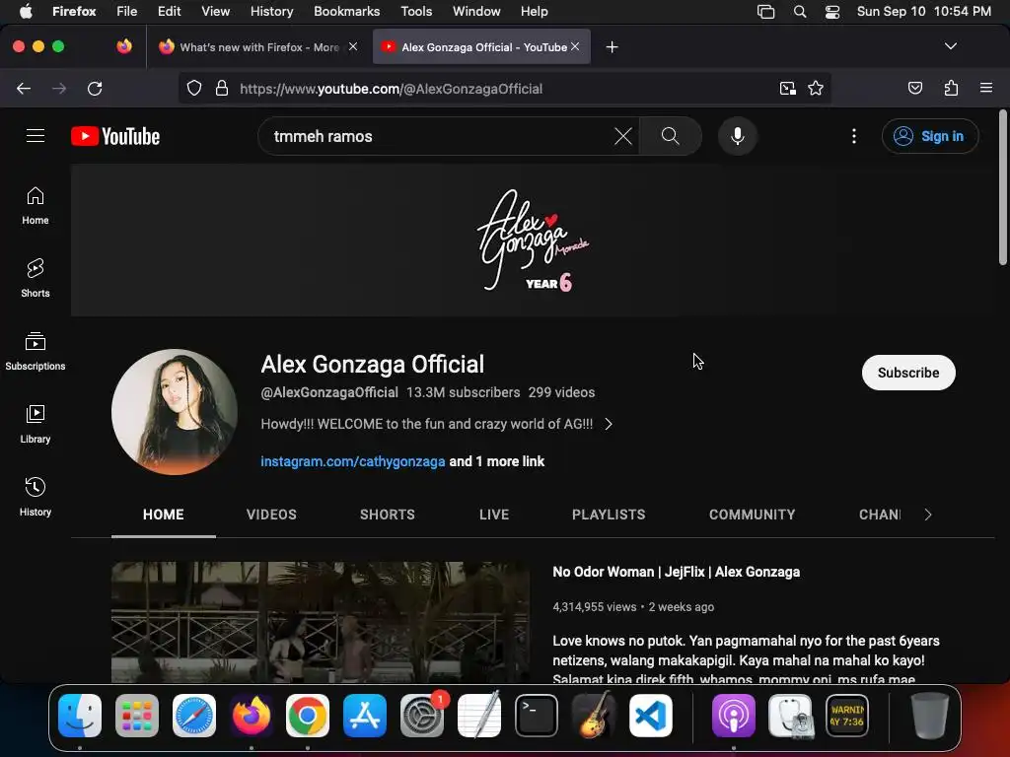
Task: Open Library in sidebar
Action: point(36,424)
